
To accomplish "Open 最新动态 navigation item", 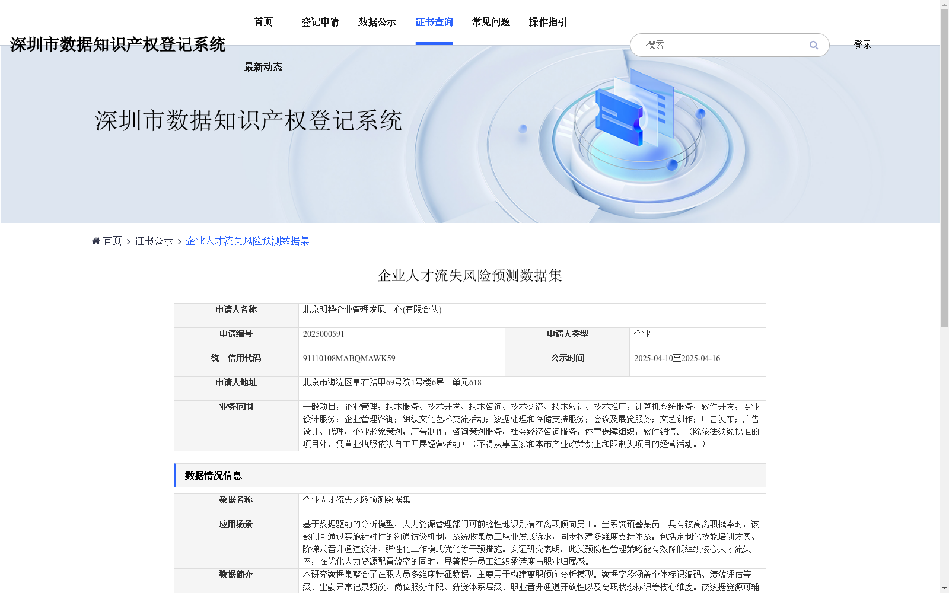I will 263,67.
